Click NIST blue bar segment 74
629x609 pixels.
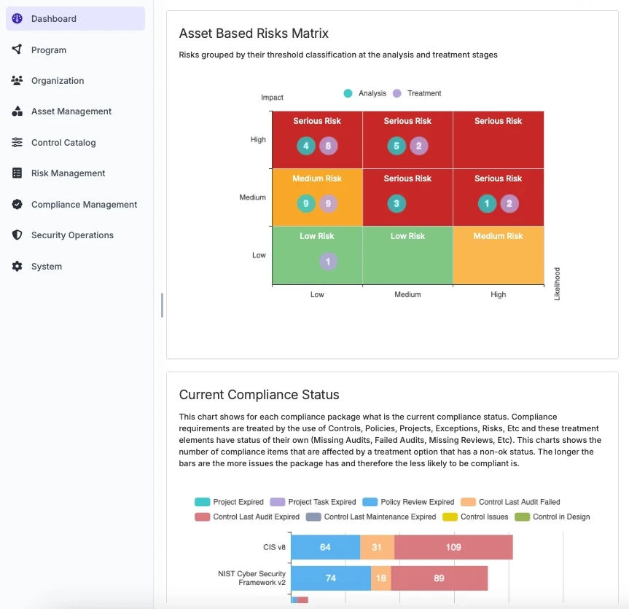331,578
